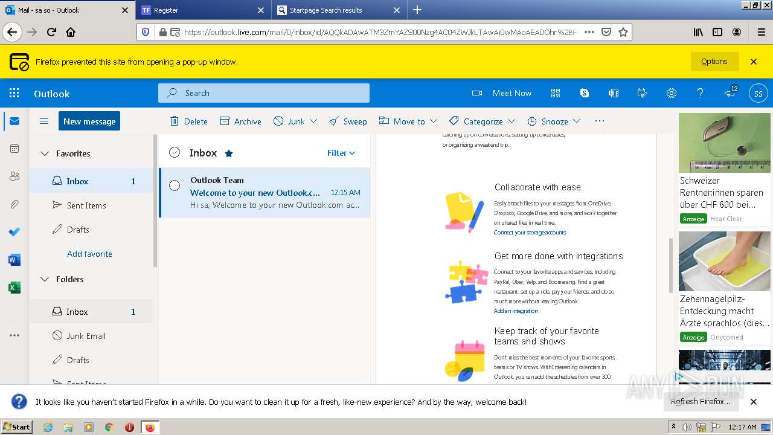The width and height of the screenshot is (773, 435).
Task: Show more toolbar actions ellipsis
Action: tap(600, 121)
